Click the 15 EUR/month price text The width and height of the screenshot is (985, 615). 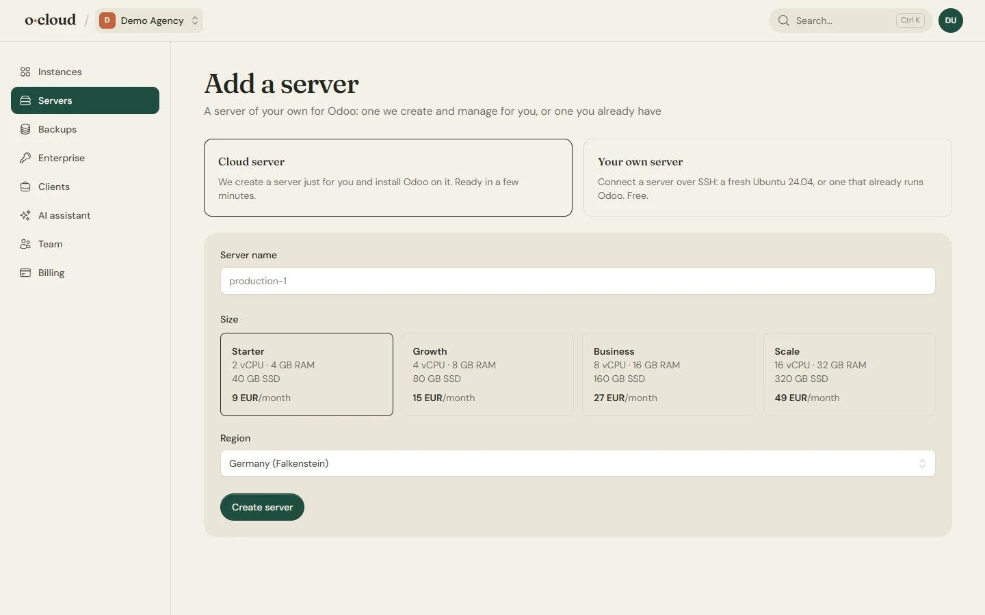tap(444, 398)
